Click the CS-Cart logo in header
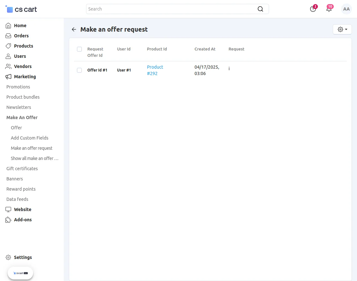This screenshot has height=281, width=357. tap(21, 9)
